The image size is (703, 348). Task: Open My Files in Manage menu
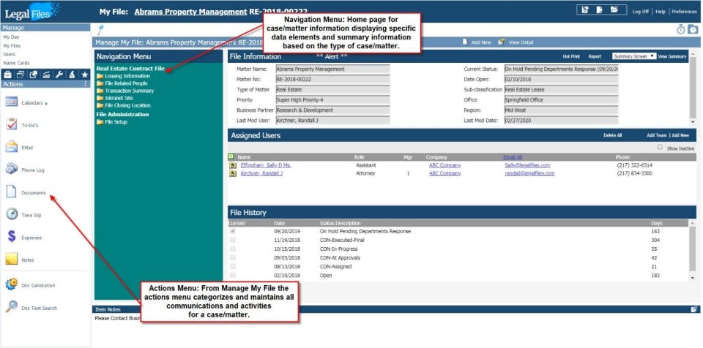12,45
